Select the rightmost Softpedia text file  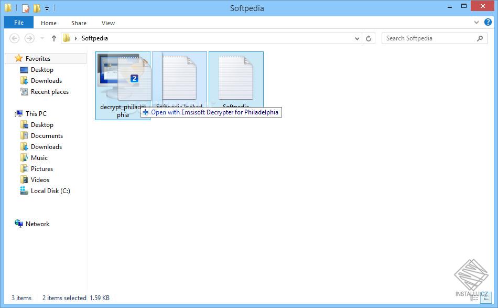(x=236, y=79)
